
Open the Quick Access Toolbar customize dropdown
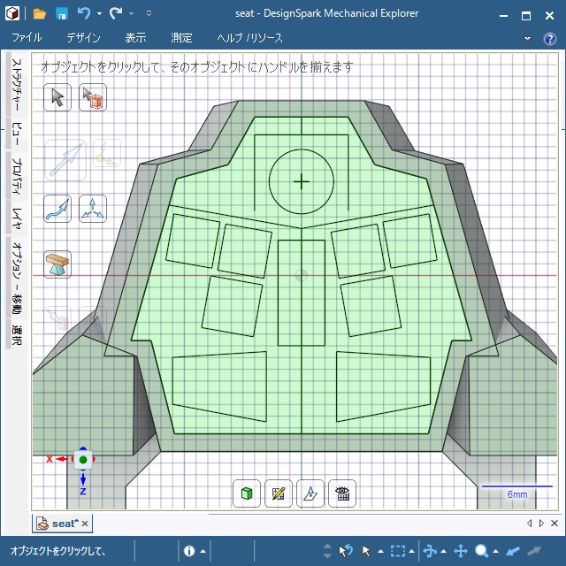pos(149,14)
